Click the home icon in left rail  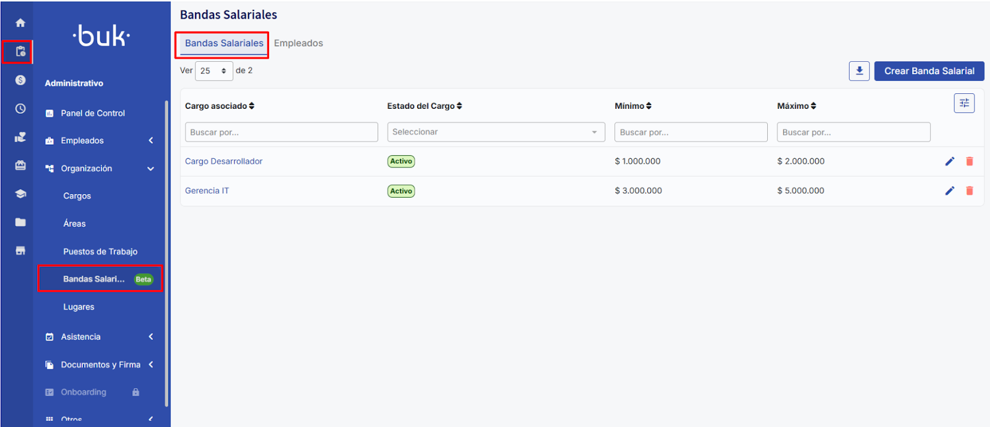pos(20,23)
